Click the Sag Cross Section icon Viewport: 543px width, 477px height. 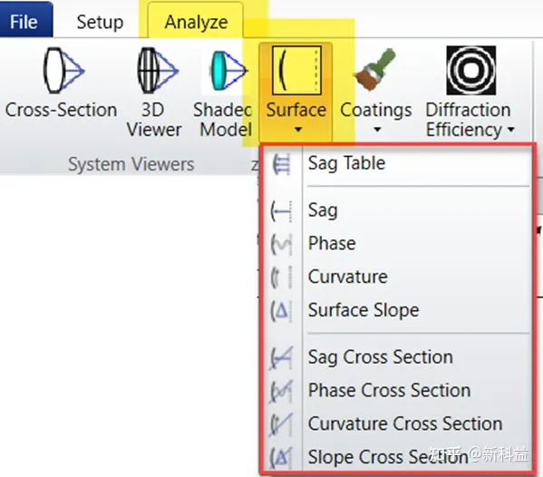[281, 357]
